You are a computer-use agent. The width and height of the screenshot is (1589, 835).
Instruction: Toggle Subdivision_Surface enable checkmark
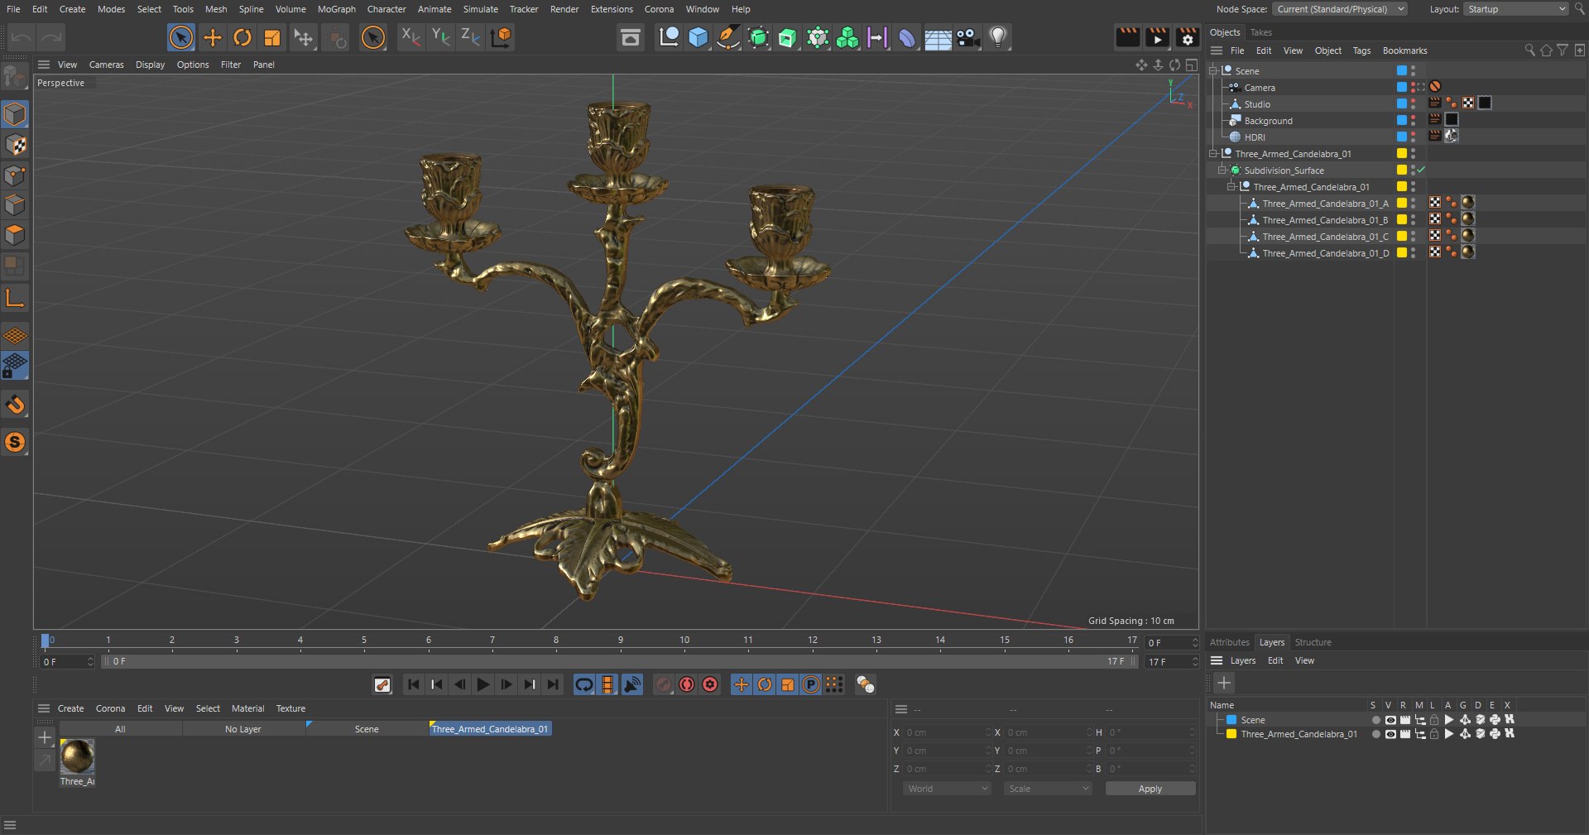(x=1421, y=170)
